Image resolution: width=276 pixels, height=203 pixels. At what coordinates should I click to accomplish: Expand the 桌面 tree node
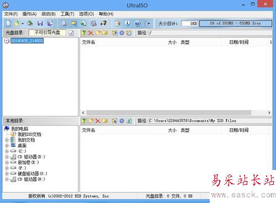point(7,146)
